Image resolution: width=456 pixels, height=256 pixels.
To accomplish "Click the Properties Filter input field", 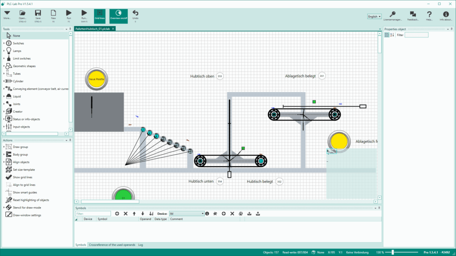I will (x=416, y=35).
